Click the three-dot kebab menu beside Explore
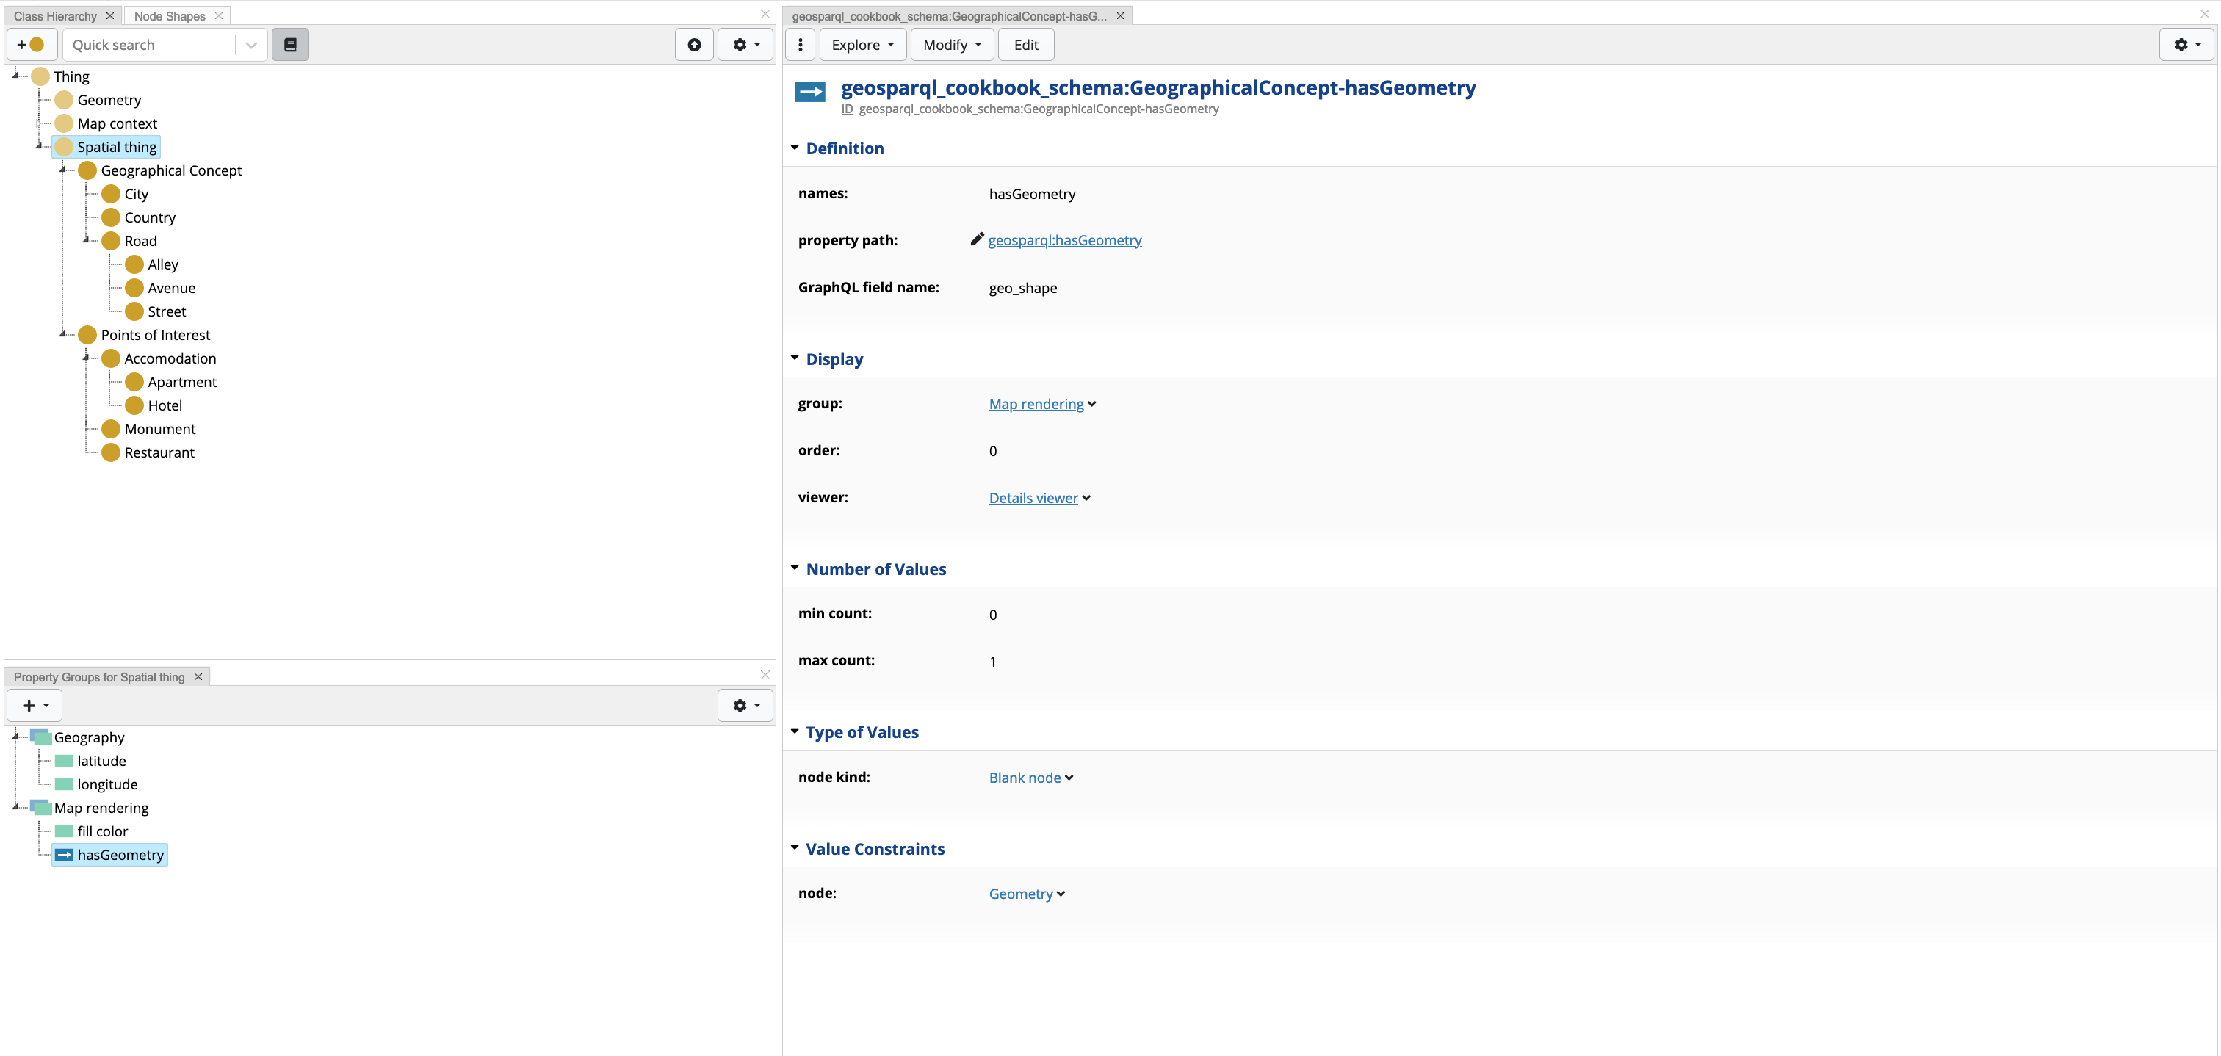 [800, 45]
